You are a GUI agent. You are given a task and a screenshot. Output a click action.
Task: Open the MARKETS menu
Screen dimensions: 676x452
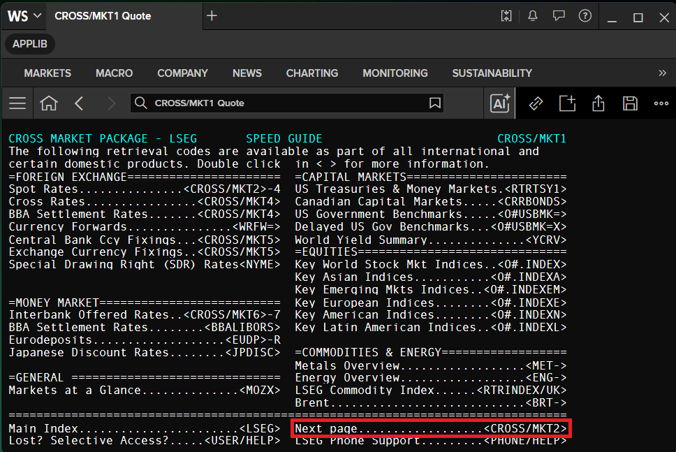47,73
